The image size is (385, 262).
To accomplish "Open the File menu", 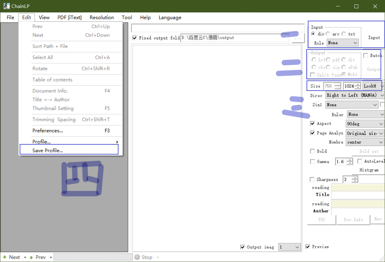I will (x=10, y=17).
